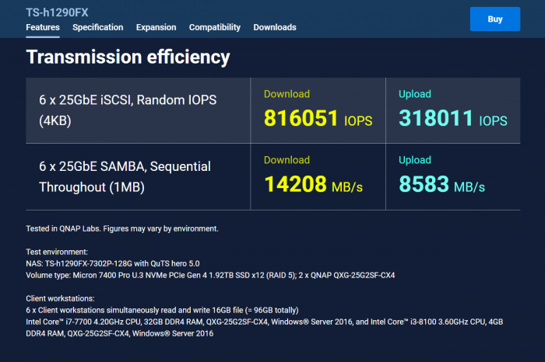The width and height of the screenshot is (545, 362).
Task: Click the Upload label in SAMBA row
Action: pos(415,160)
